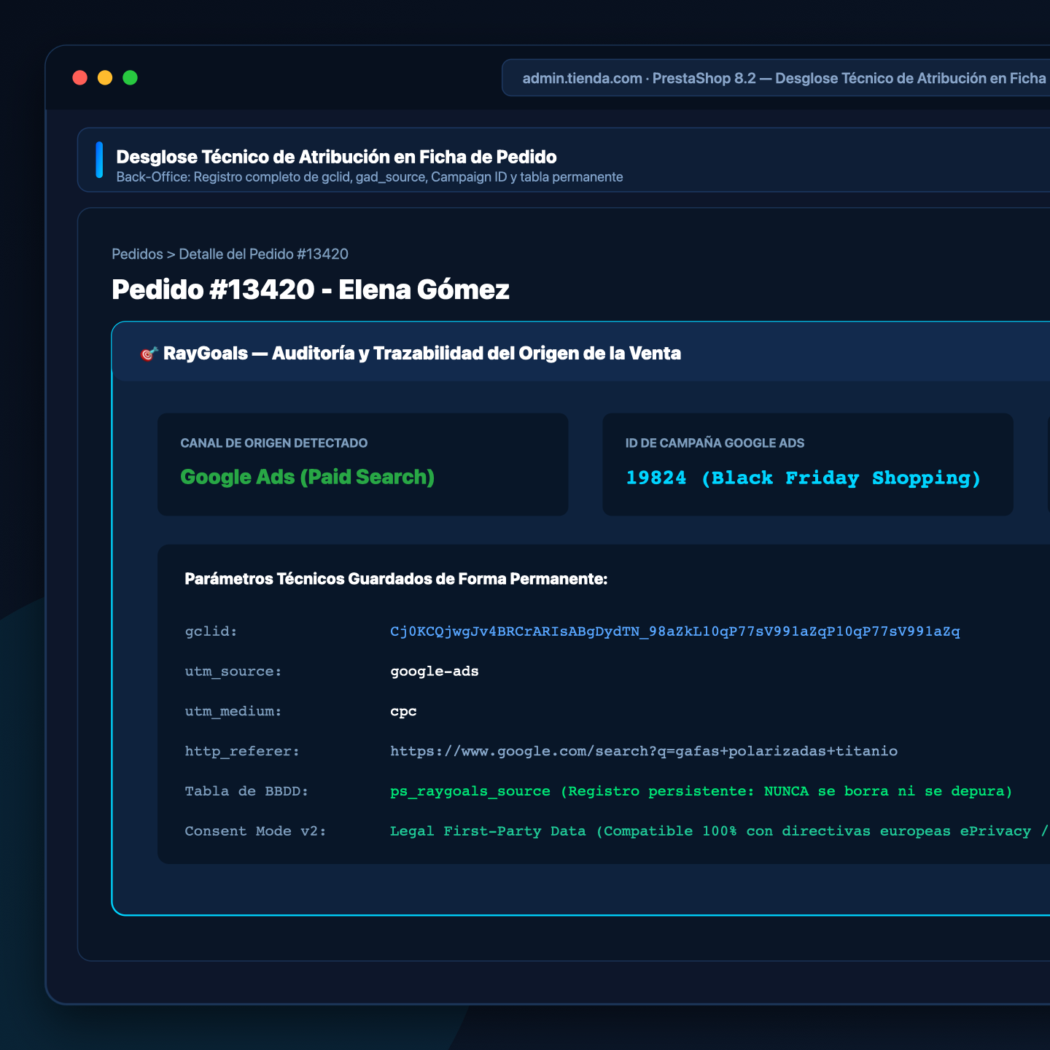This screenshot has width=1050, height=1050.
Task: Click the "ID DE CAMPAÑA GOOGLE ADS" label
Action: pyautogui.click(x=715, y=443)
